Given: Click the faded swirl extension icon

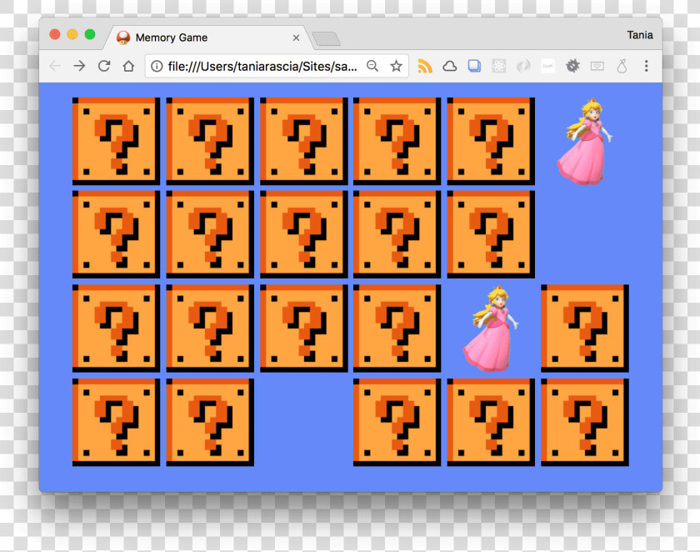Looking at the screenshot, I should click(x=523, y=66).
